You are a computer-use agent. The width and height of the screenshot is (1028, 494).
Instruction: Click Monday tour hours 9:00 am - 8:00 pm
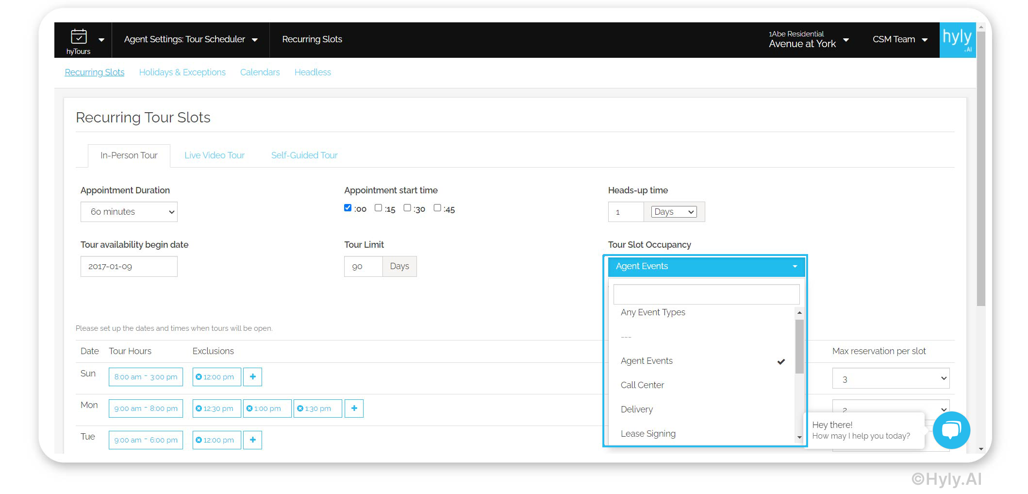(146, 409)
